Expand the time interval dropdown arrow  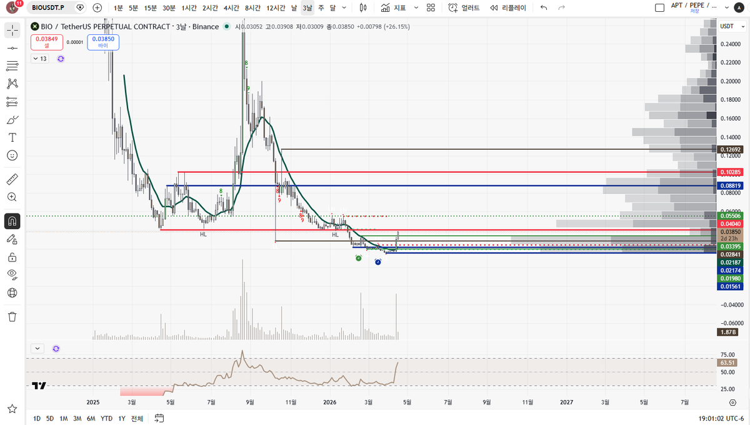pos(346,7)
